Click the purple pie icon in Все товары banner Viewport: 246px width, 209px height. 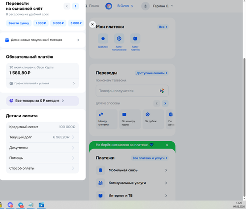tap(11, 101)
